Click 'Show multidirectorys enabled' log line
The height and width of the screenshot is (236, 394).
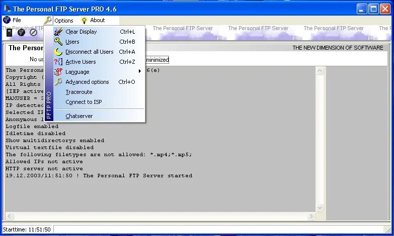tap(55, 141)
